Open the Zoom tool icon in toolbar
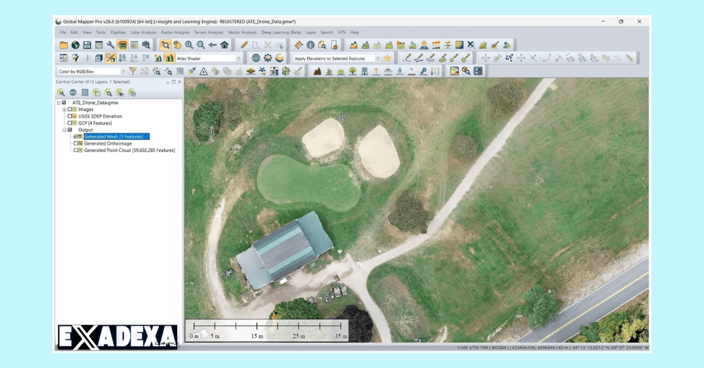Image resolution: width=704 pixels, height=368 pixels. (165, 45)
